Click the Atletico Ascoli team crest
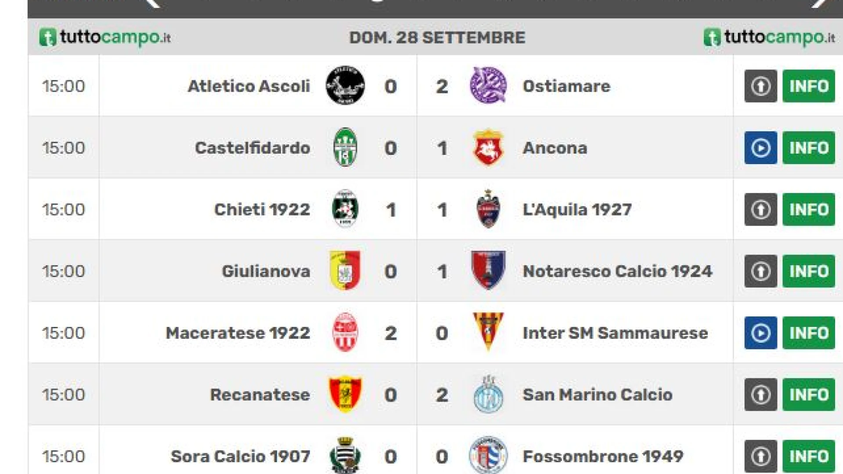This screenshot has height=474, width=843. (x=345, y=86)
